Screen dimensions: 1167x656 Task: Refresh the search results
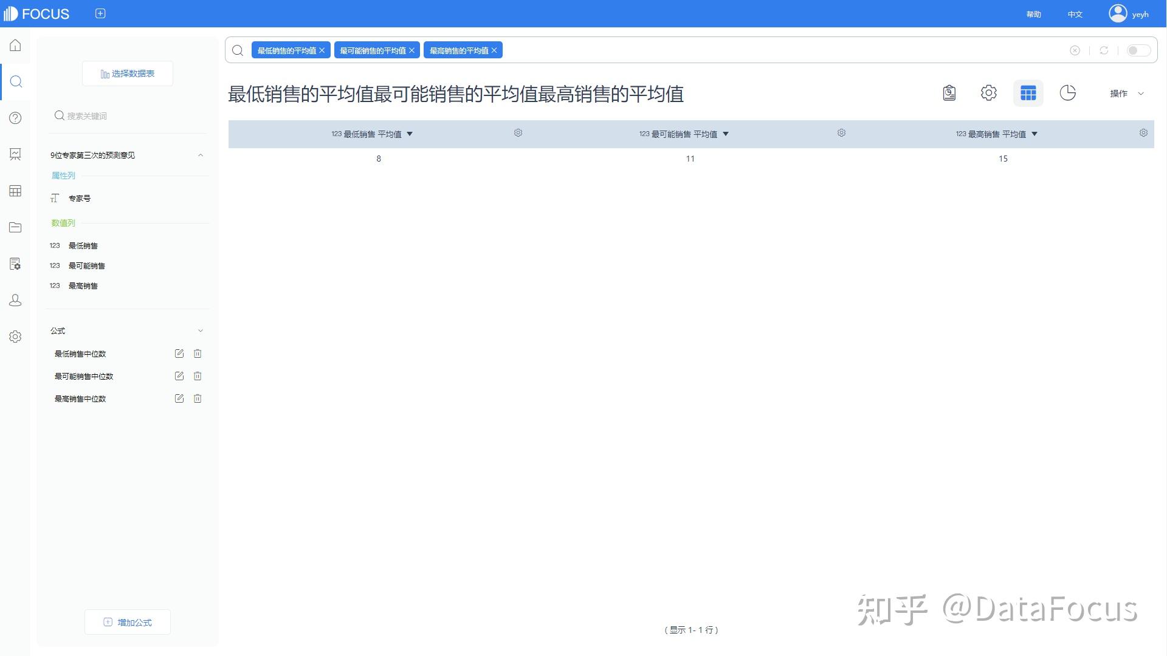(1104, 50)
